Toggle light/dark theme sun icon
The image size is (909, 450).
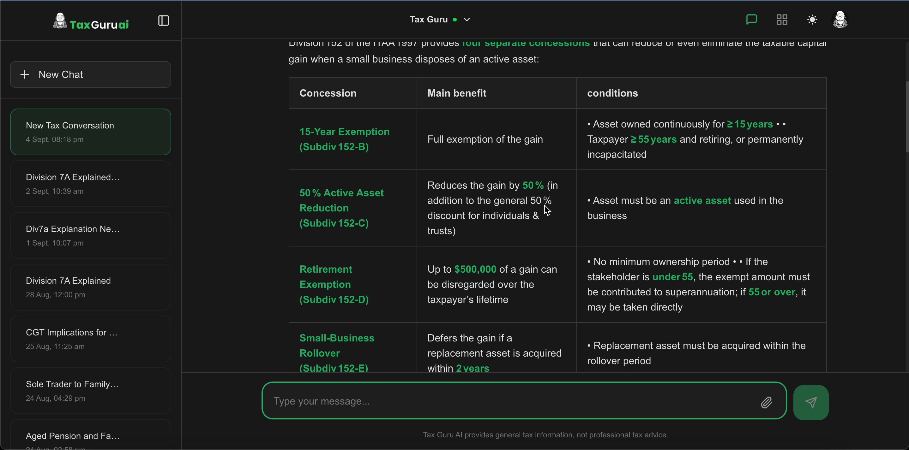pyautogui.click(x=812, y=20)
